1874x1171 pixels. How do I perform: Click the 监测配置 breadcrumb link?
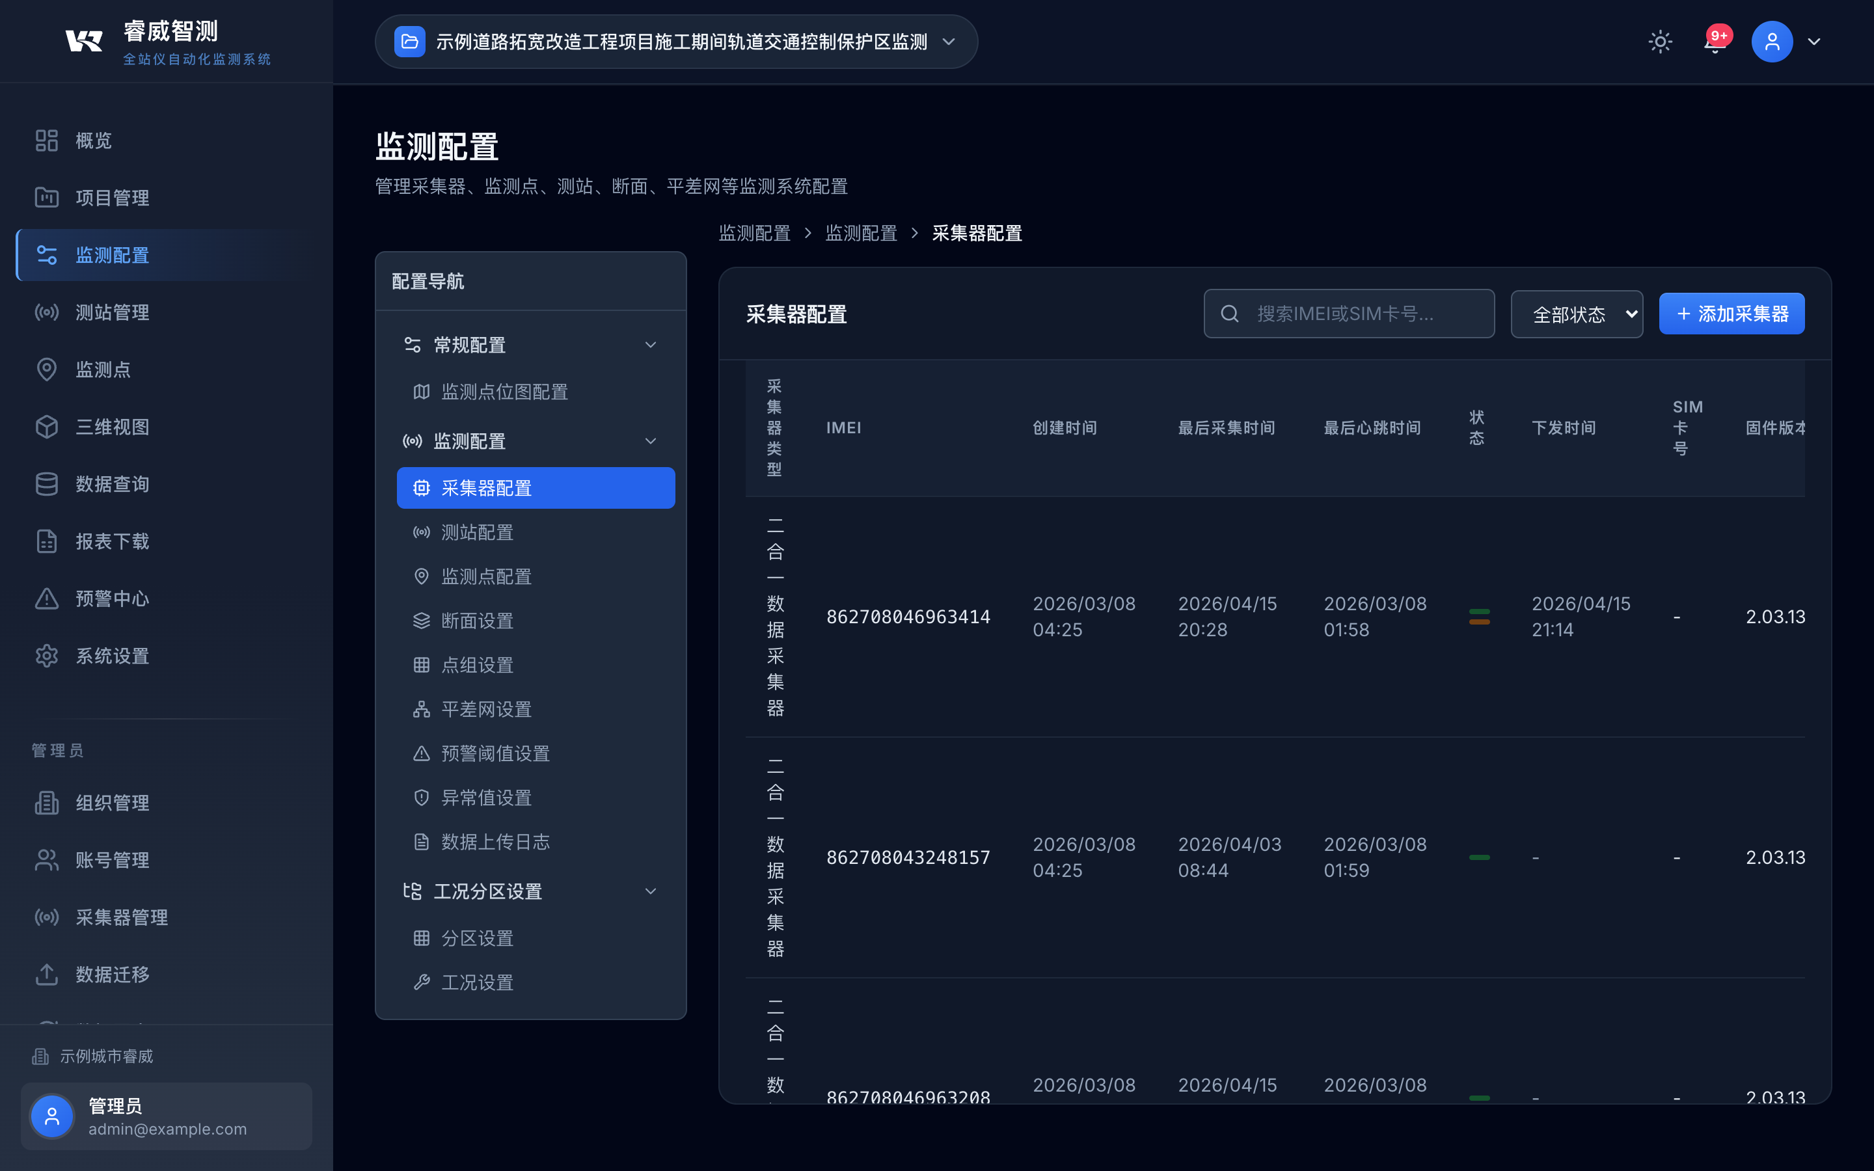tap(754, 233)
